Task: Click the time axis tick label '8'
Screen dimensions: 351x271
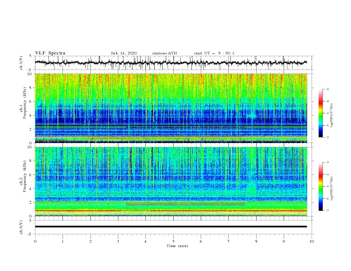Action: (256, 241)
